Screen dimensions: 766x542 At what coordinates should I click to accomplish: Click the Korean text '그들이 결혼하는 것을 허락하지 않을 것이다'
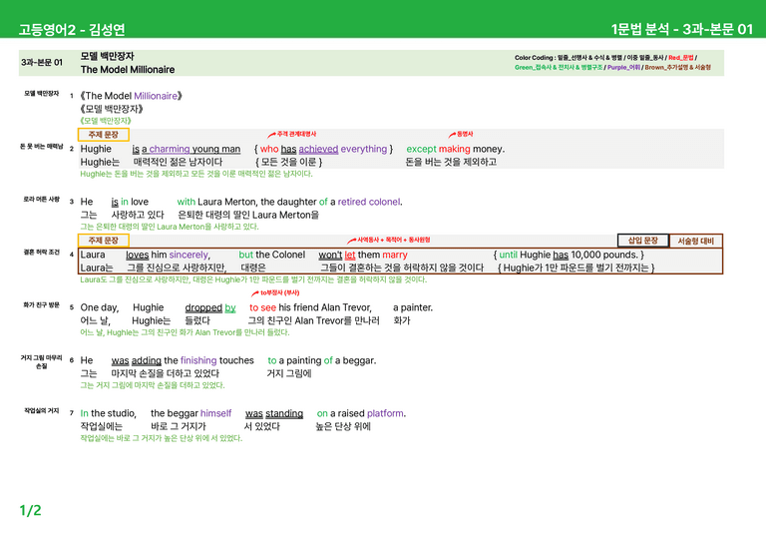402,268
